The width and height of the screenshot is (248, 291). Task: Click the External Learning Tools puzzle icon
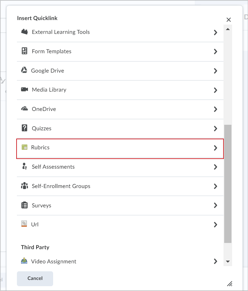pyautogui.click(x=24, y=32)
